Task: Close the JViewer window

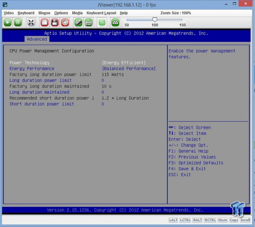Action: [246, 4]
